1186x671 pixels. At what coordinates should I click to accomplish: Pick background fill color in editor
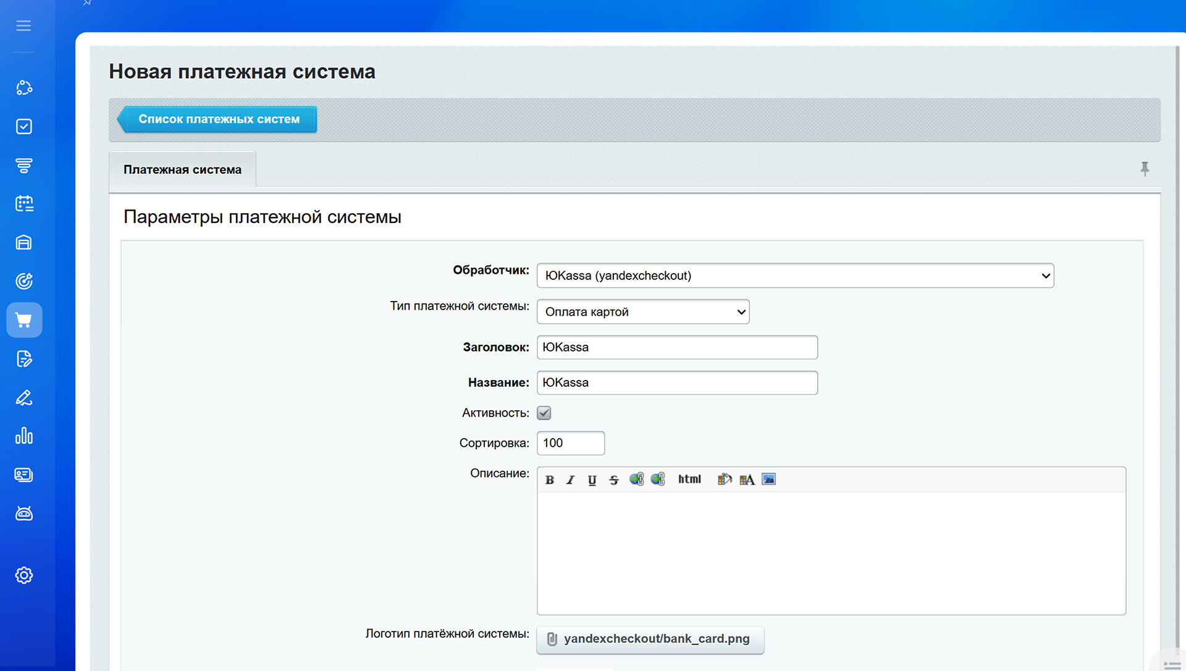725,479
